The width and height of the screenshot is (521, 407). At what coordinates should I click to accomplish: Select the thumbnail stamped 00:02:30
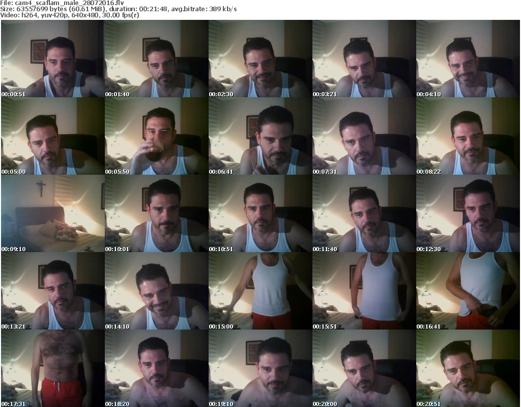[260, 59]
